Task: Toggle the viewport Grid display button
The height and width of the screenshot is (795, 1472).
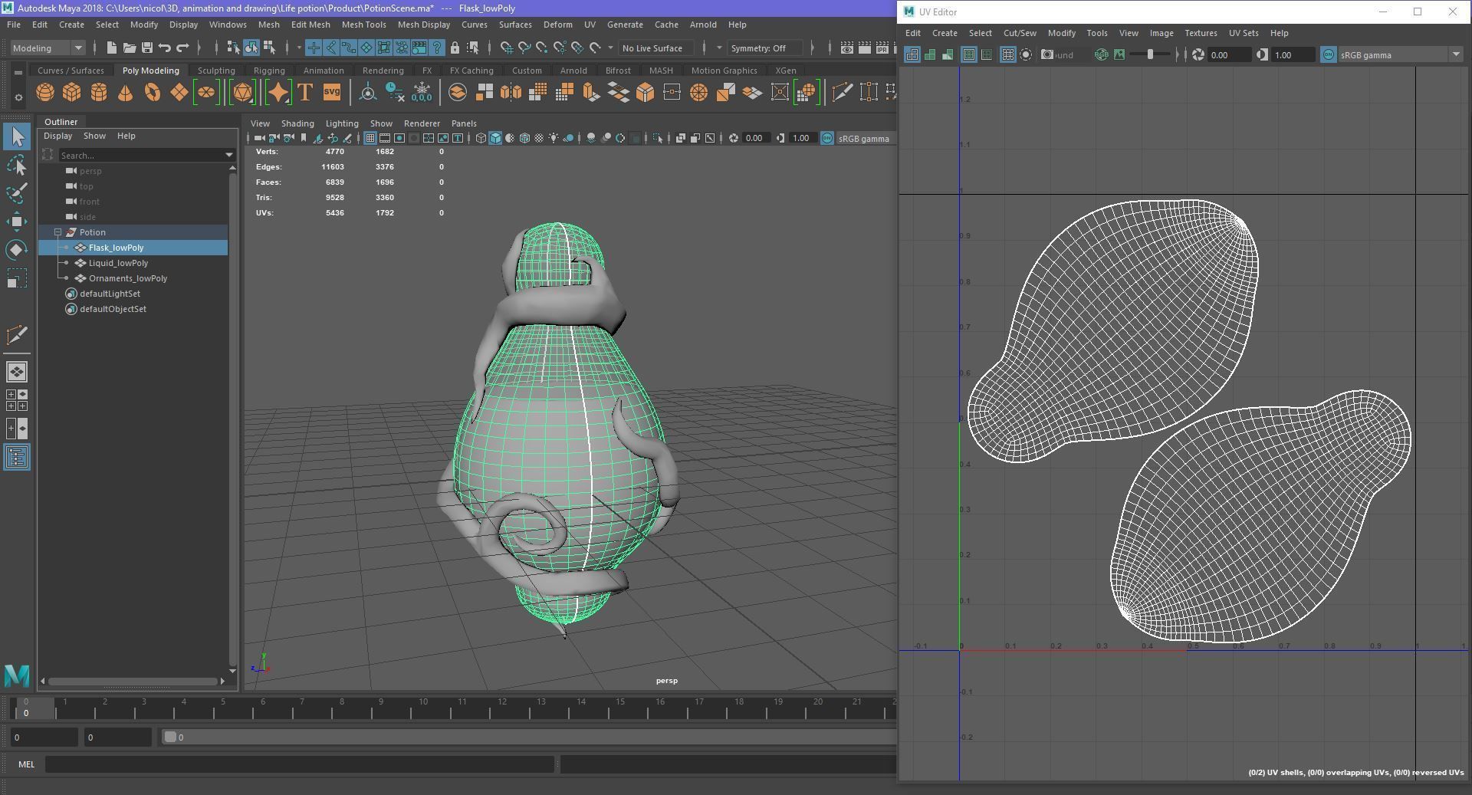Action: [x=370, y=138]
